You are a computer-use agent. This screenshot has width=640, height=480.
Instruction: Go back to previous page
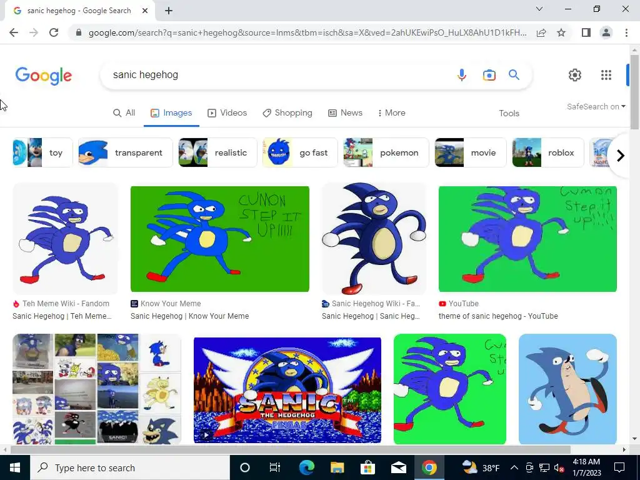point(14,32)
